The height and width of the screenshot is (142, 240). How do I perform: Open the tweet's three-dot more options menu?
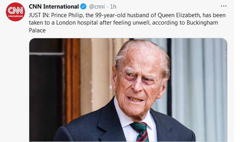click(224, 6)
